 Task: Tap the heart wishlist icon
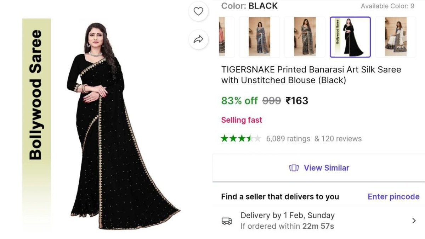(198, 11)
